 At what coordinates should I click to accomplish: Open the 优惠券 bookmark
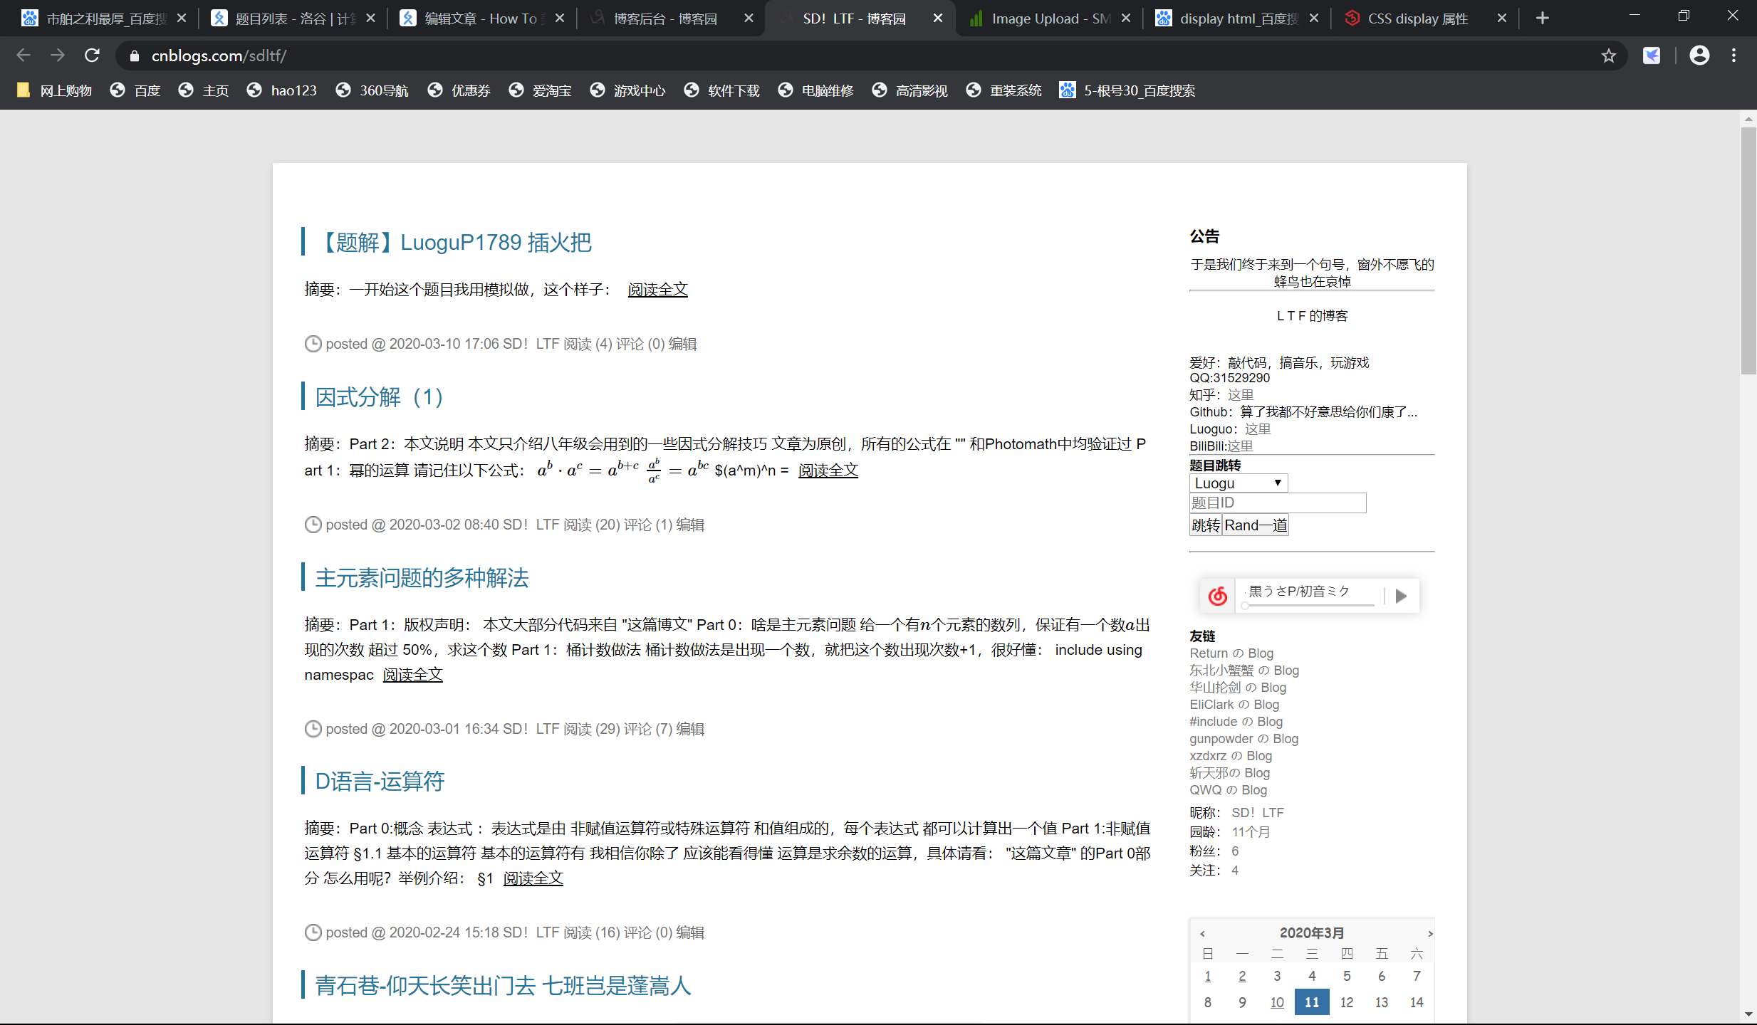(x=459, y=90)
